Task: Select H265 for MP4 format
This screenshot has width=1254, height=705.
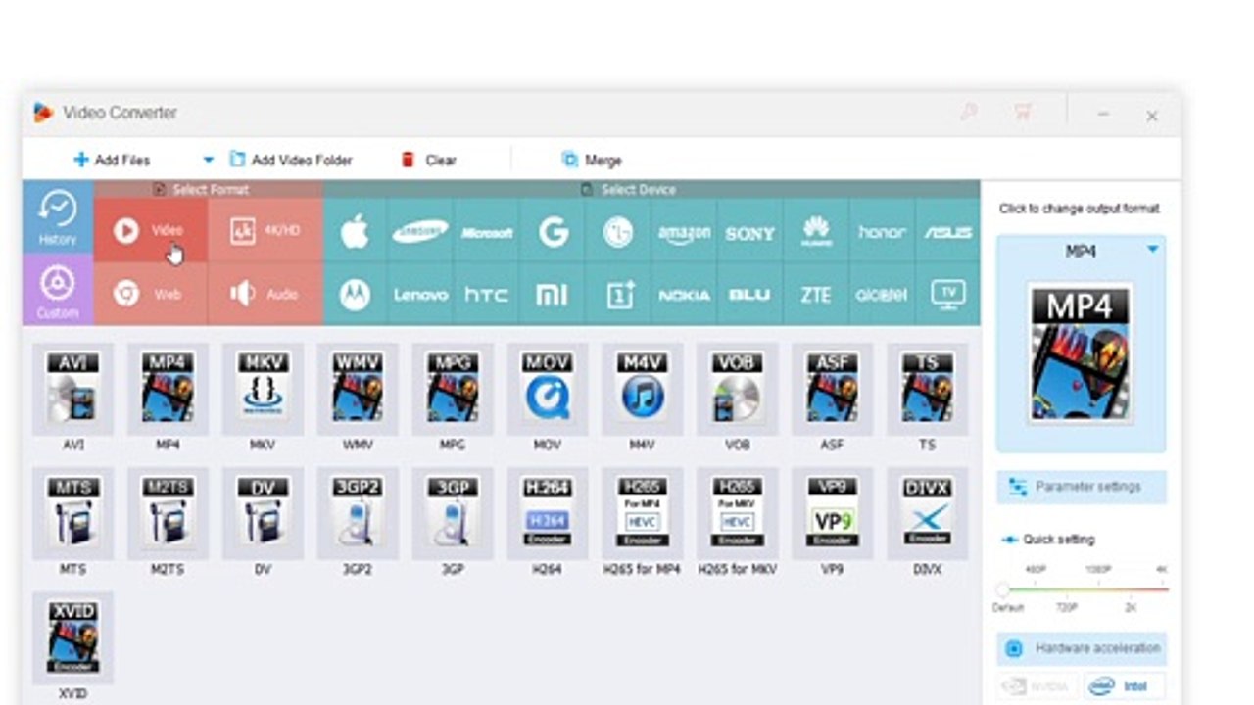Action: tap(642, 512)
